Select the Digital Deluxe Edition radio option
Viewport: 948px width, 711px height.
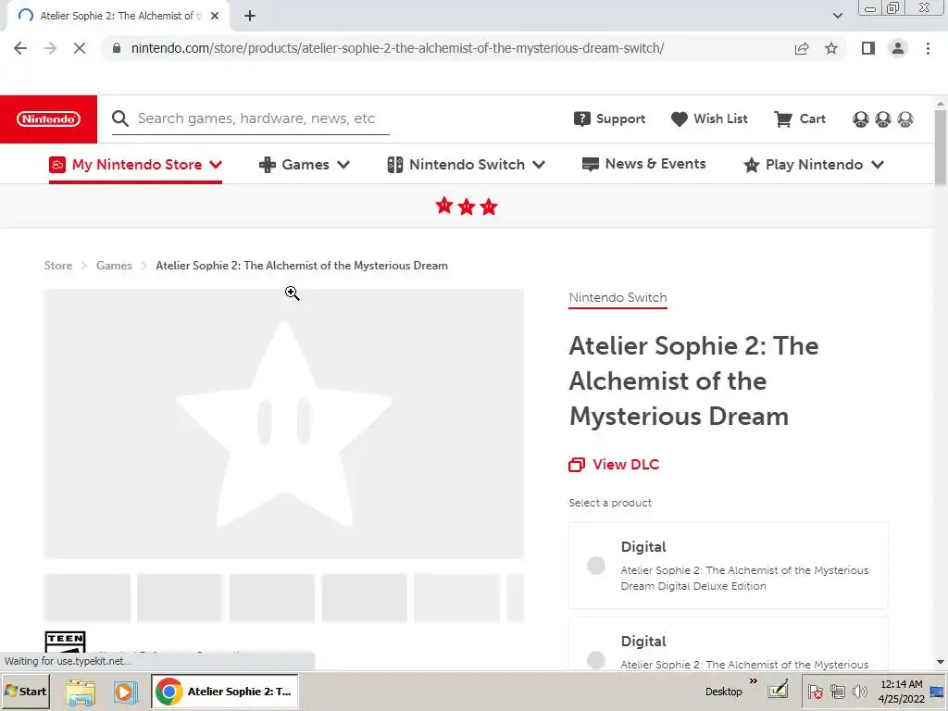[x=595, y=566]
